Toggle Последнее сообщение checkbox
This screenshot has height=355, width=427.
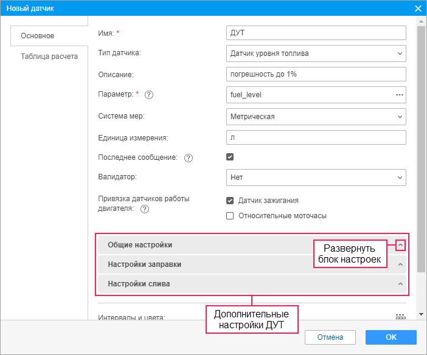tap(230, 157)
